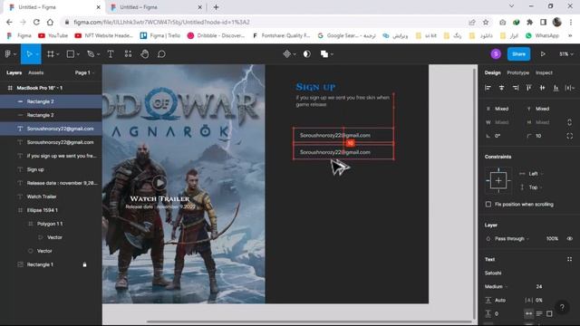The height and width of the screenshot is (326, 580).
Task: Enable Fix position when scrolling checkbox
Action: point(488,204)
